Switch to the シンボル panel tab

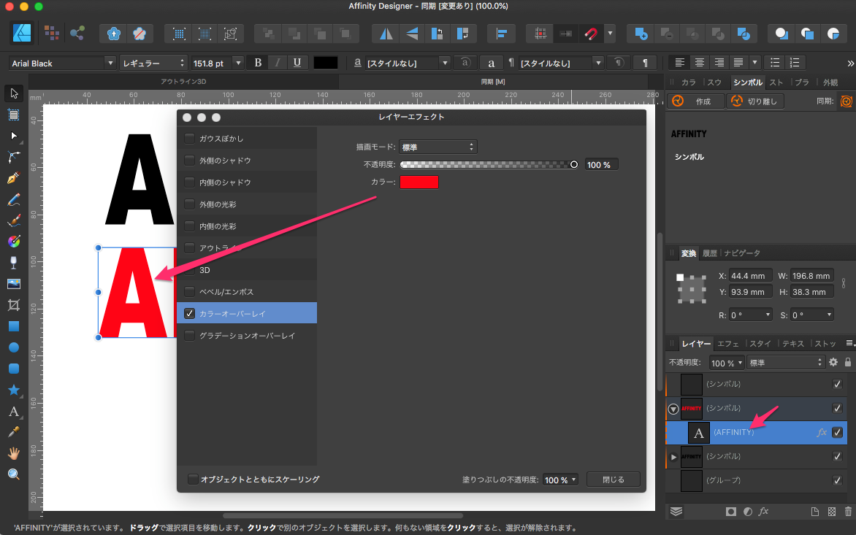coord(747,82)
